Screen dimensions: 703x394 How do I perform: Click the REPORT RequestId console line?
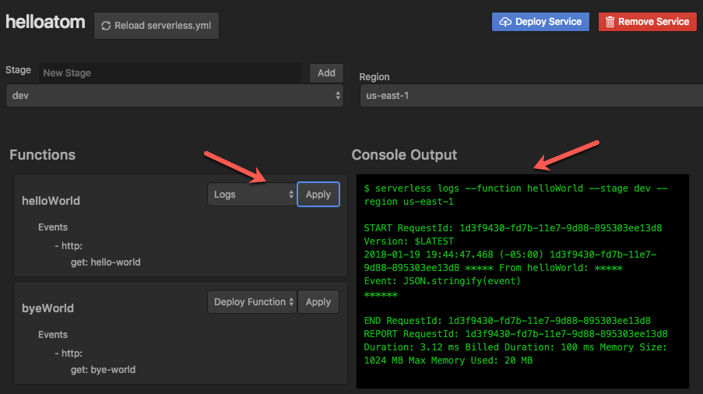pos(515,334)
